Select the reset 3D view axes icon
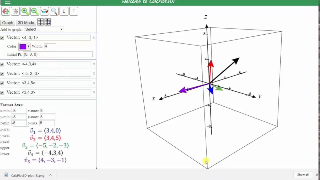This screenshot has height=180, width=320. [15, 11]
